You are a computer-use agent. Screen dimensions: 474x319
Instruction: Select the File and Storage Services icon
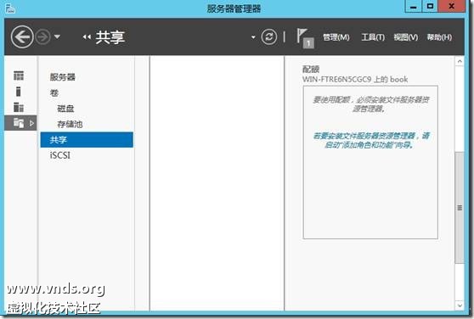click(19, 123)
